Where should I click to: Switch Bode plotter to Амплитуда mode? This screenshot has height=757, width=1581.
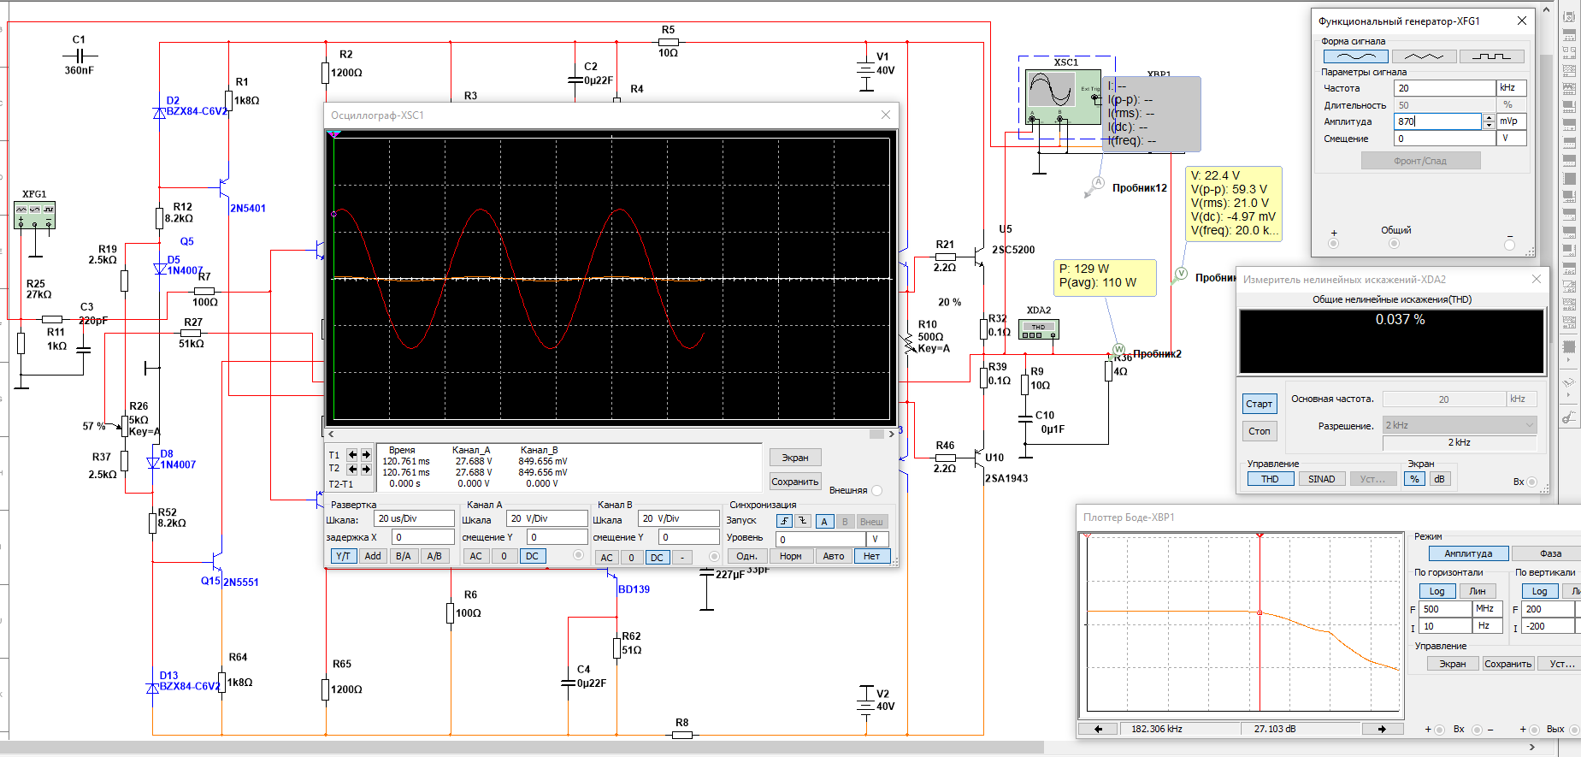(x=1467, y=553)
